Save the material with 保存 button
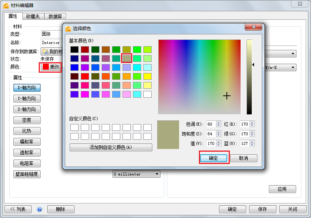 point(263,209)
